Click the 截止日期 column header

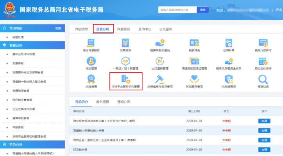tap(194, 111)
